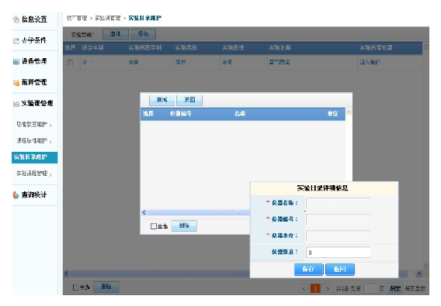Click the 实验属性 column header
The width and height of the screenshot is (441, 306).
[x=233, y=48]
